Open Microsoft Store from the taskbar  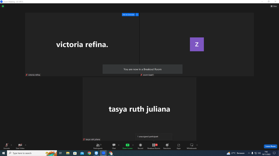75,153
